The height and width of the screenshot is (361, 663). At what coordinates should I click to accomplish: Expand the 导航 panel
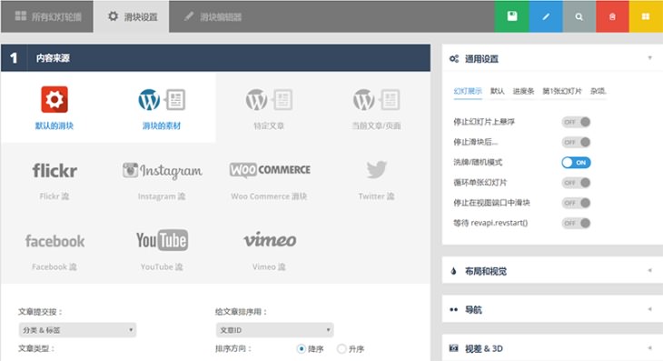pos(552,310)
